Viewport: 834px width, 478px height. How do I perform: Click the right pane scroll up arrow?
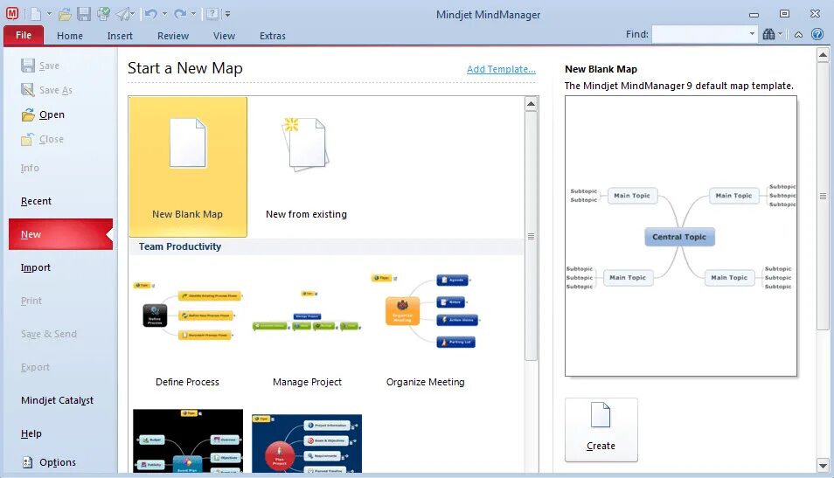(x=823, y=55)
